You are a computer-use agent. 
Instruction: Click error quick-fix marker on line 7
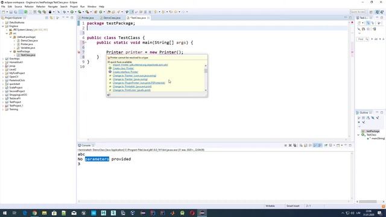79,52
